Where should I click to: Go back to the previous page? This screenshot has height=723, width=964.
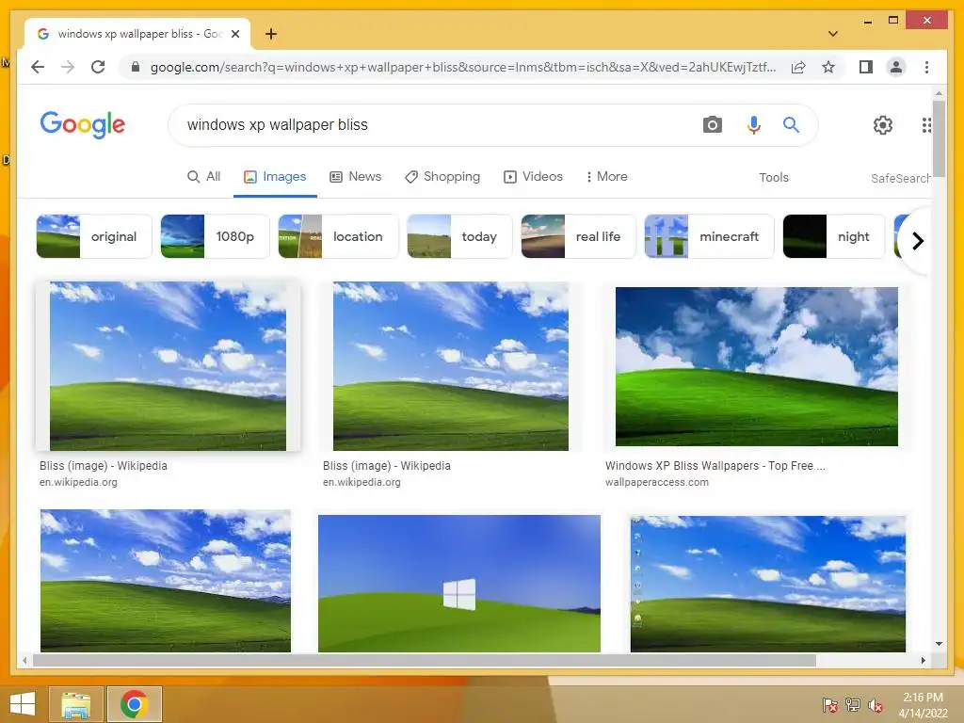point(38,67)
